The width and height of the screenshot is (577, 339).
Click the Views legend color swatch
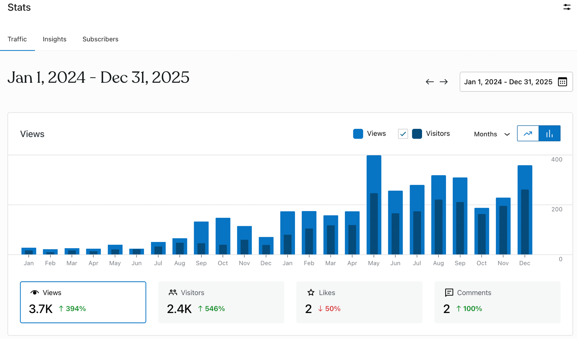[x=358, y=134]
